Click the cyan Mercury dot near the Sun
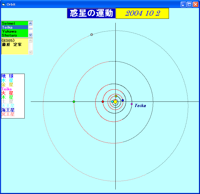 (x=112, y=102)
